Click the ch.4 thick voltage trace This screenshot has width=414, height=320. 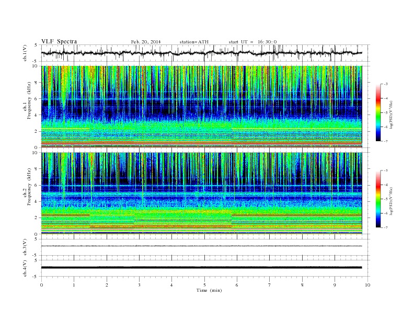201,268
